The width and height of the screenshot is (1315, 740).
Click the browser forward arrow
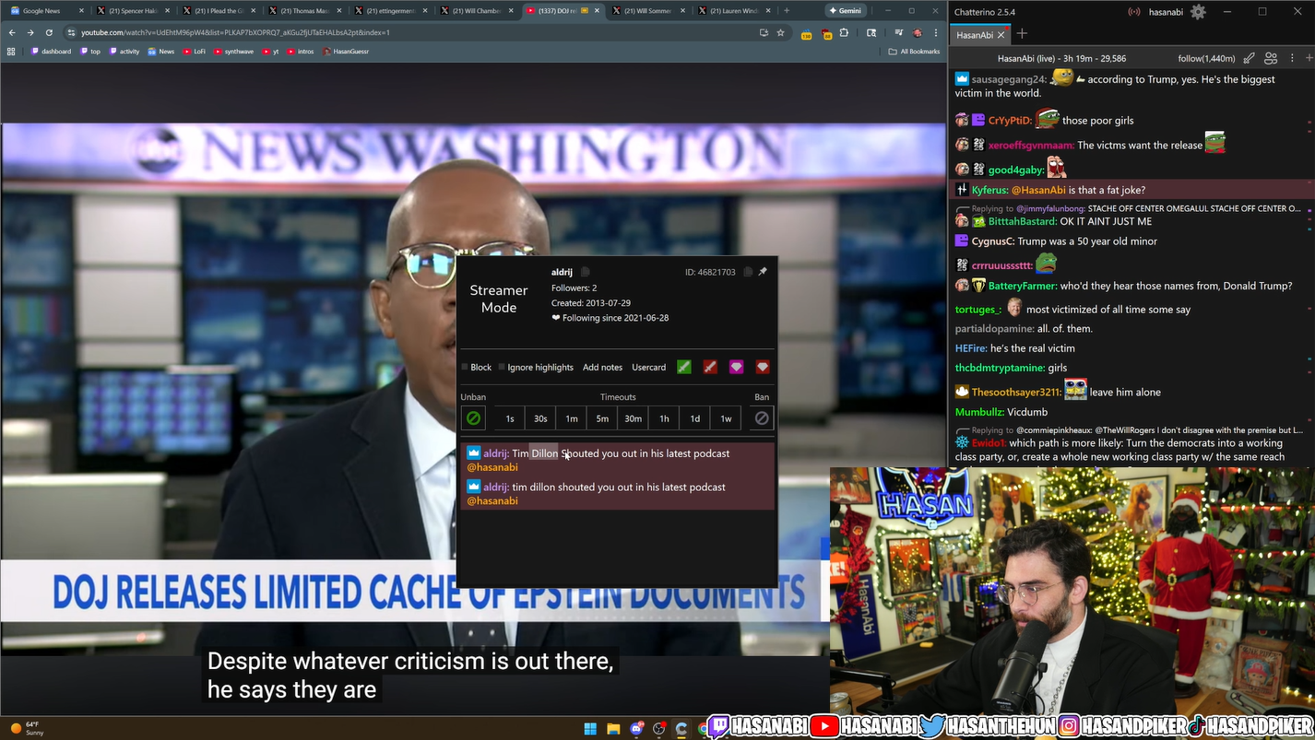click(30, 32)
